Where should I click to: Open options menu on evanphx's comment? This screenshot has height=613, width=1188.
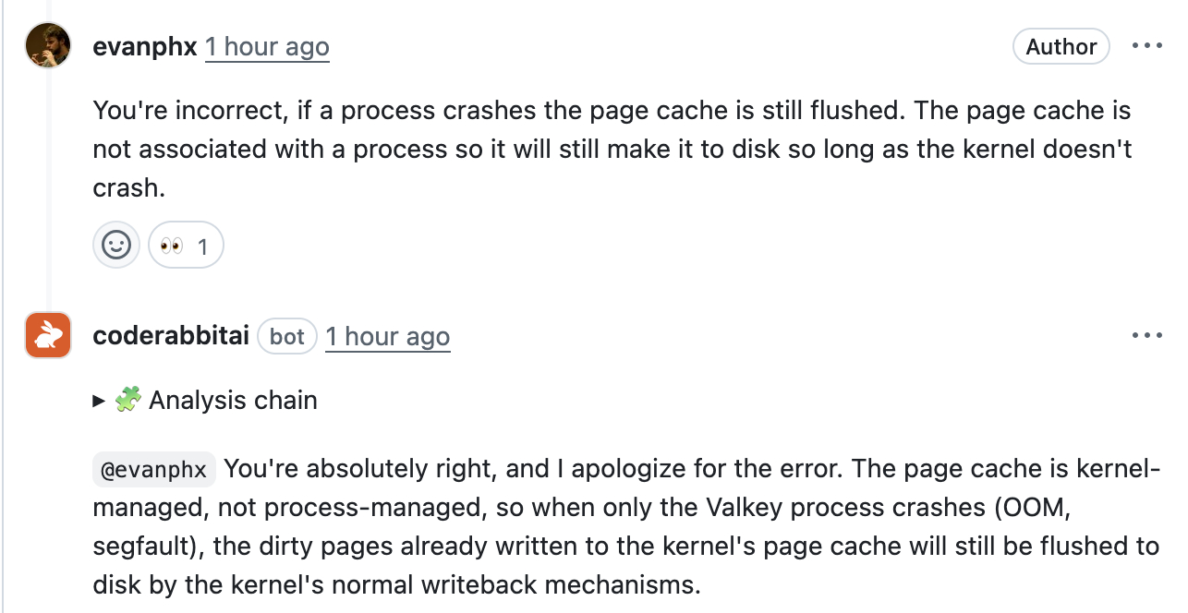point(1146,46)
